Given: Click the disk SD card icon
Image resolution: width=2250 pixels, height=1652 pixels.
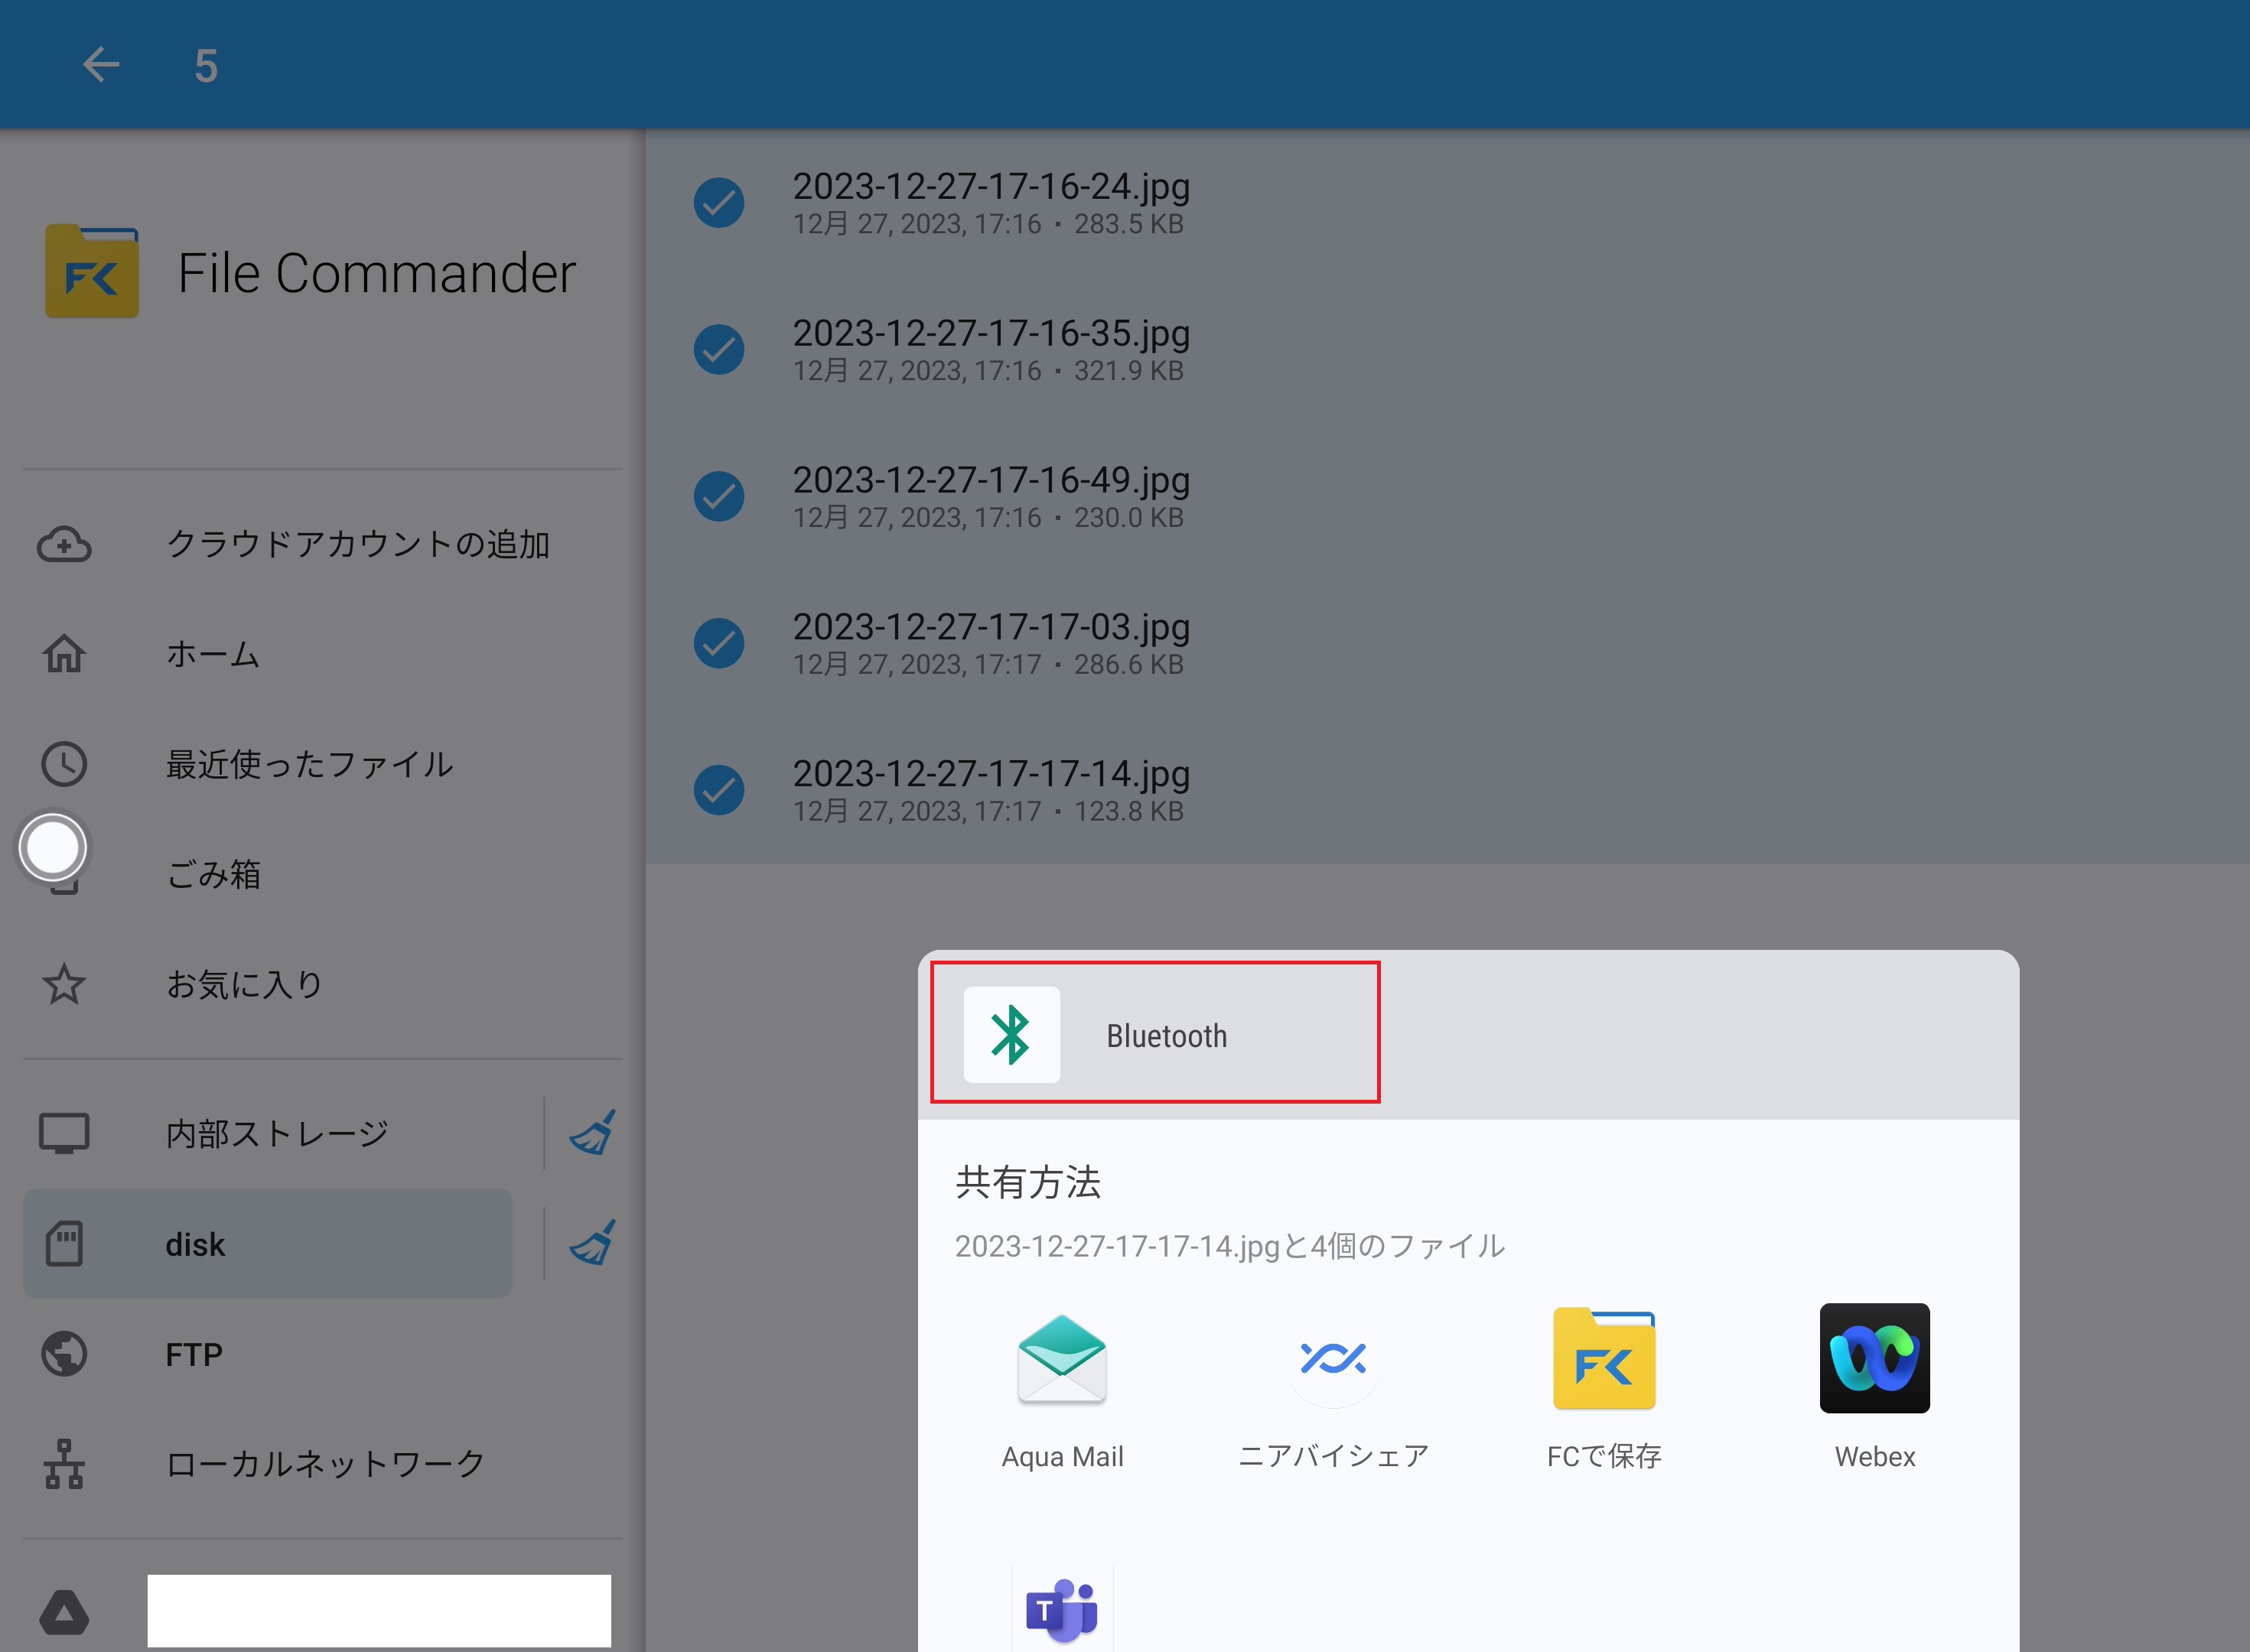Looking at the screenshot, I should click(x=64, y=1244).
